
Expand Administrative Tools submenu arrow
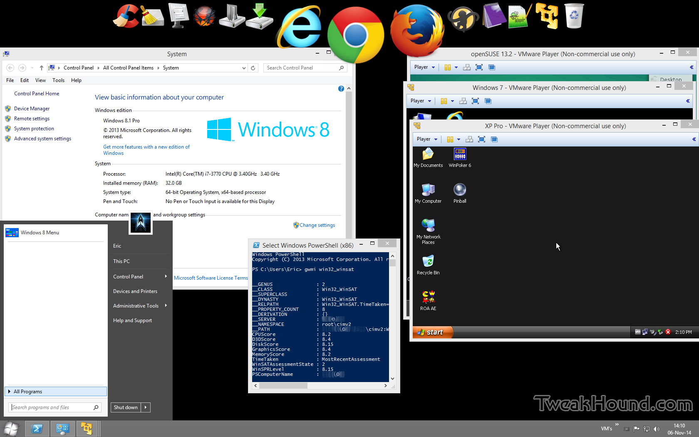166,305
